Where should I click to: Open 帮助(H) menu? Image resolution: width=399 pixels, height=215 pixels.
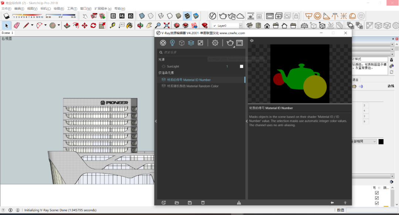coord(120,8)
